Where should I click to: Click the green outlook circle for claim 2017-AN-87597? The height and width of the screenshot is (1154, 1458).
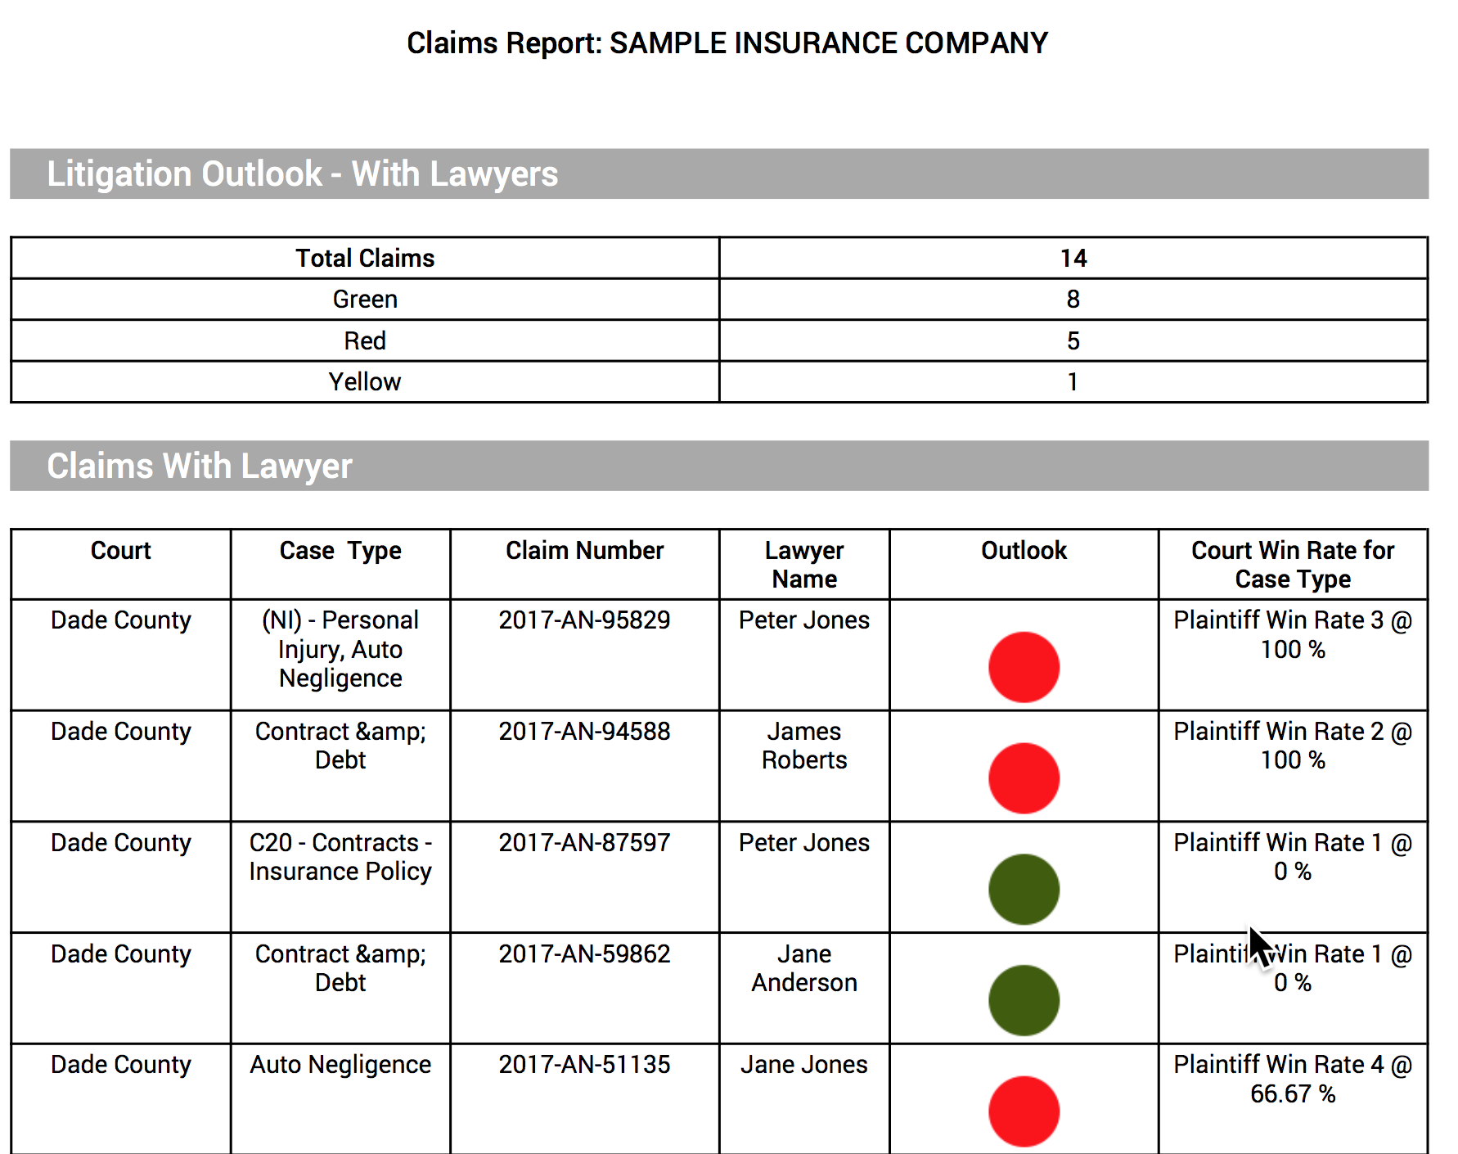pyautogui.click(x=1023, y=889)
